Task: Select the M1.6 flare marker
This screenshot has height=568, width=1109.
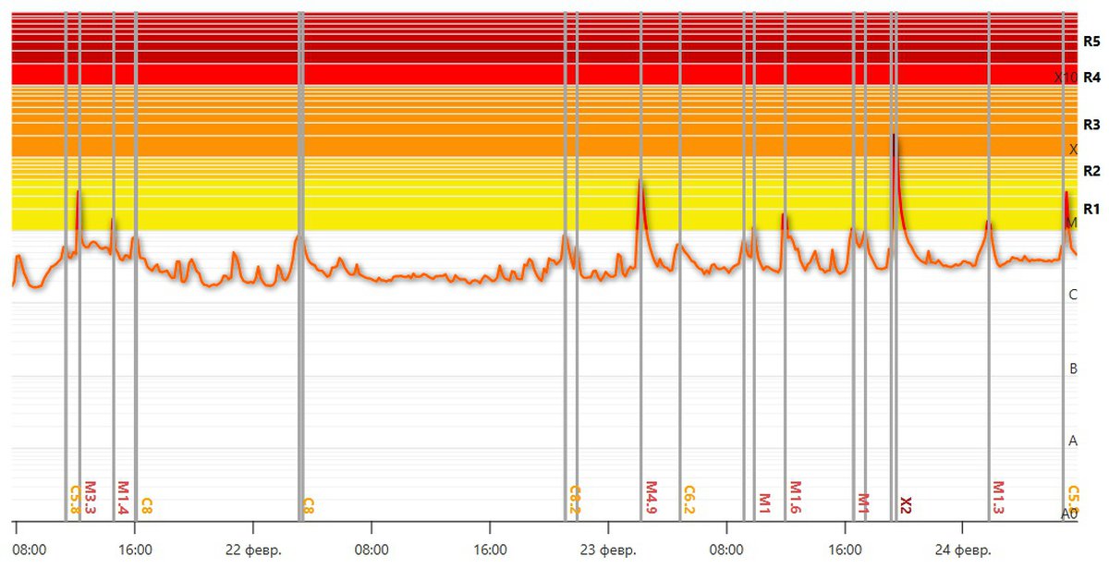Action: coord(794,497)
